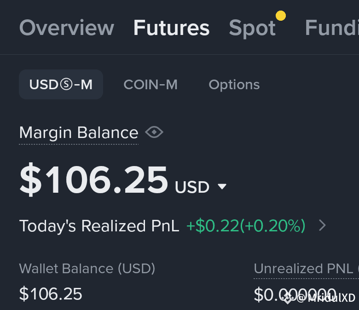Image resolution: width=359 pixels, height=310 pixels.
Task: Open the Spot tab
Action: click(252, 29)
